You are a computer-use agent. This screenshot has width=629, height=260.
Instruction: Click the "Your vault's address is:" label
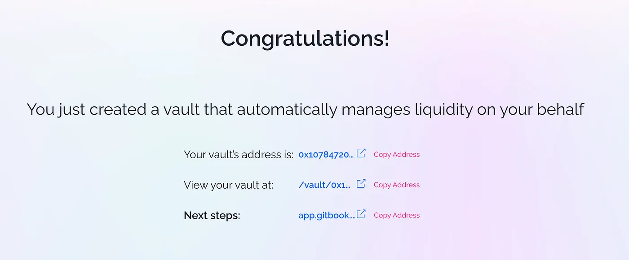[238, 155]
